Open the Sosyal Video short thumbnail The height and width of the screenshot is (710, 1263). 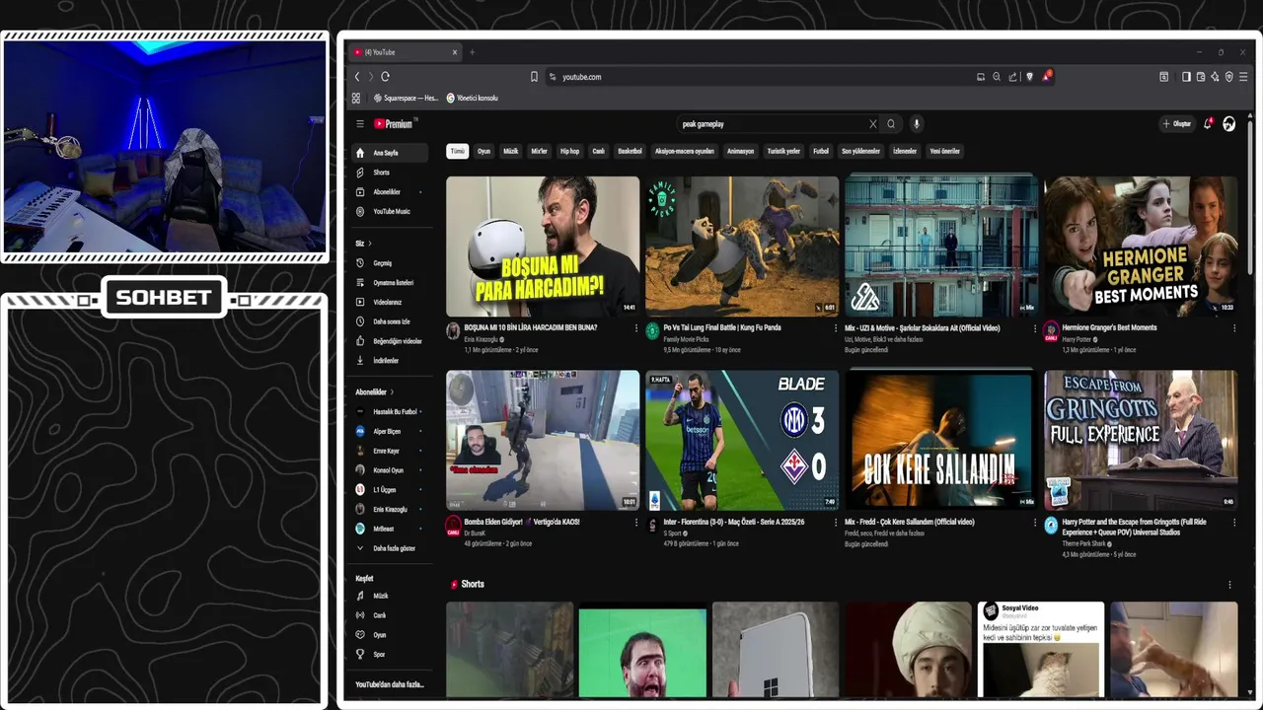click(1041, 650)
